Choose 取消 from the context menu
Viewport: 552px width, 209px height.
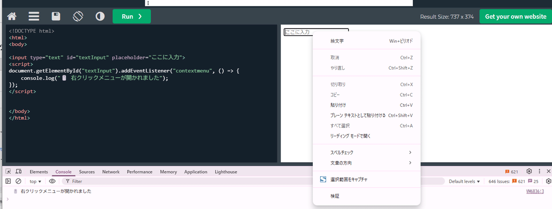tap(366, 58)
